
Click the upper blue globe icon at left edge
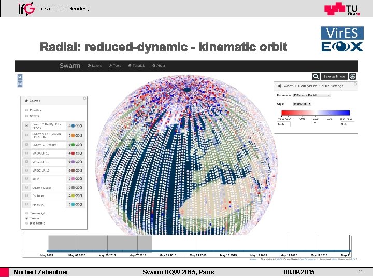coord(20,77)
